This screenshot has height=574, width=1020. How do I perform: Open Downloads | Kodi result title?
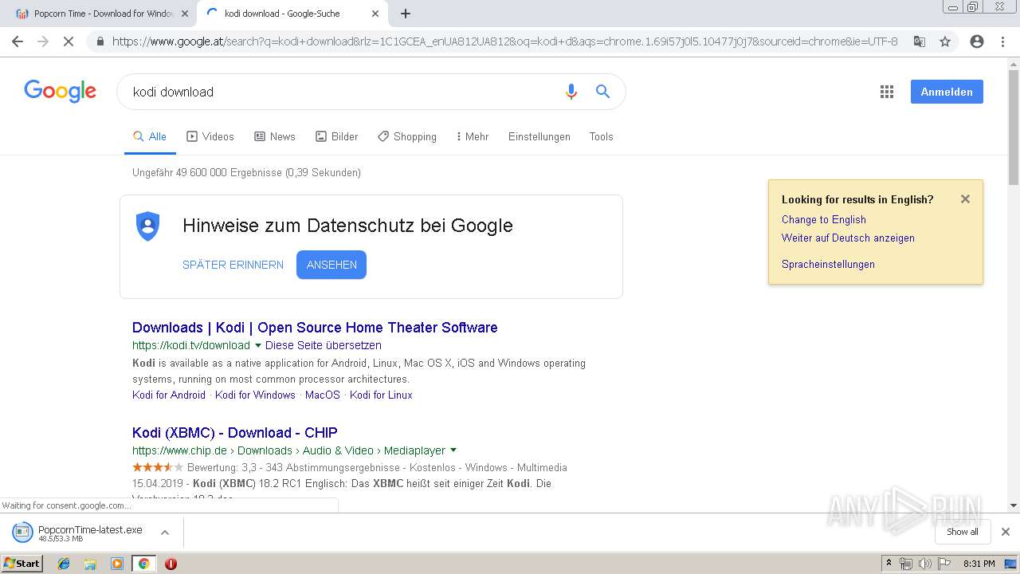pyautogui.click(x=315, y=328)
